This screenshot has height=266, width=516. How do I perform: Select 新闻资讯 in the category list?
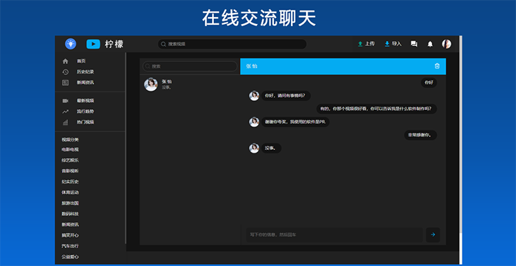coord(70,225)
